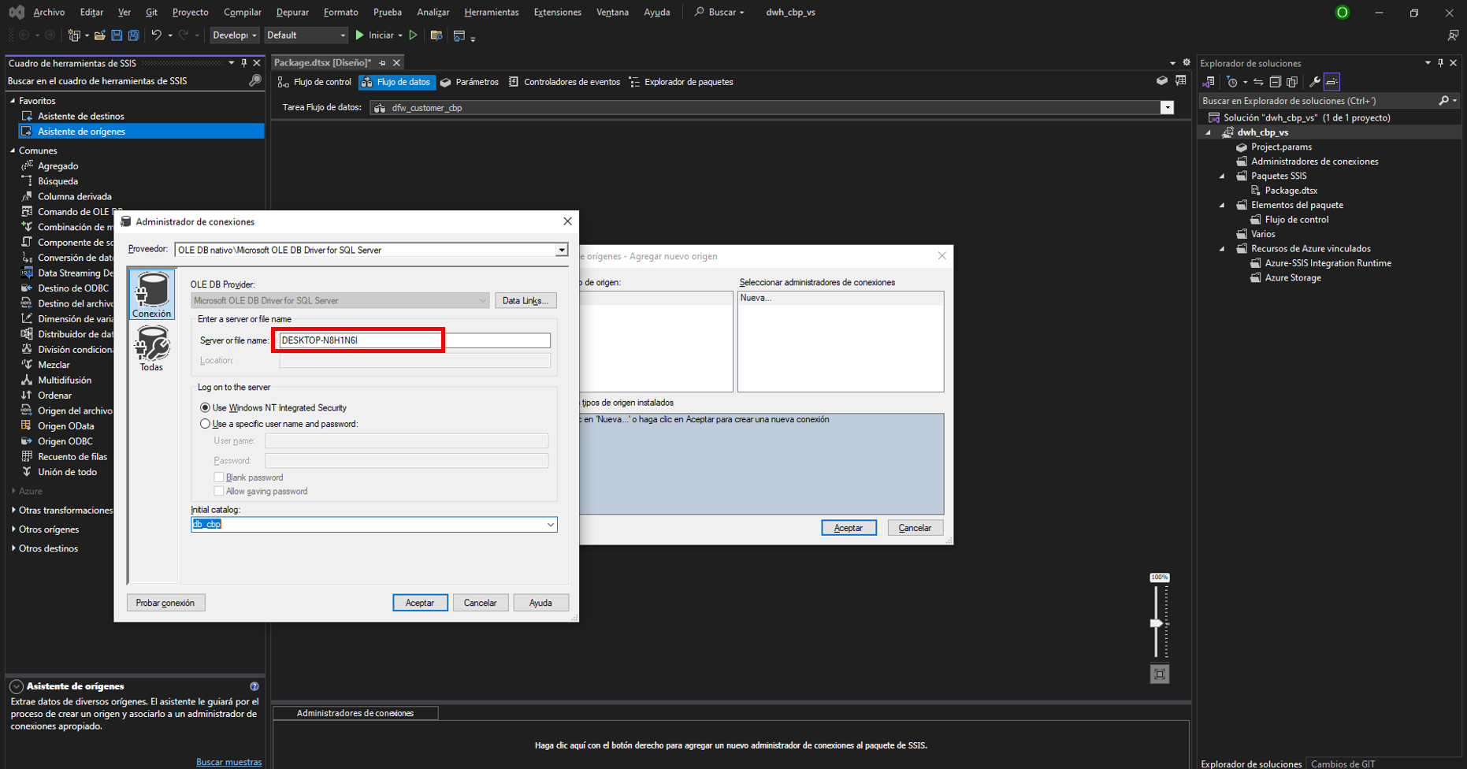Select Origen ODBC in toolbox

point(65,441)
